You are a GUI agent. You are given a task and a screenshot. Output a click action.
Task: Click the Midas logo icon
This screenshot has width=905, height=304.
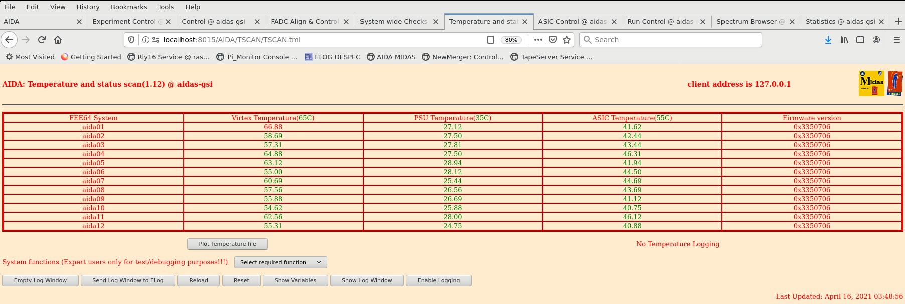(x=871, y=83)
